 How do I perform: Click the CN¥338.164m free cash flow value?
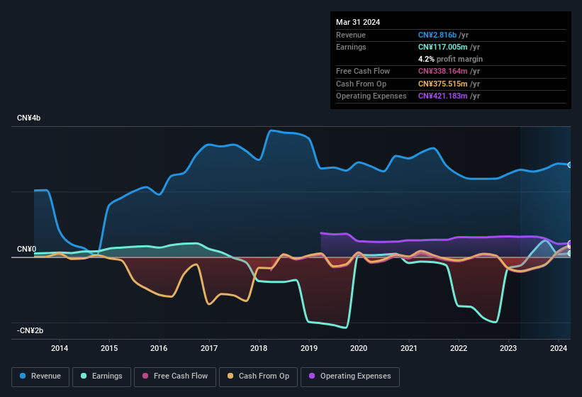[x=442, y=72]
